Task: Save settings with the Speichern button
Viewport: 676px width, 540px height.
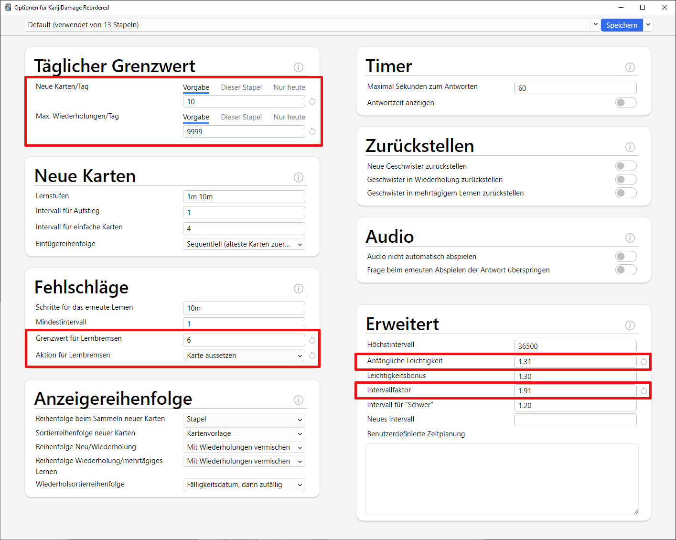Action: [x=622, y=24]
